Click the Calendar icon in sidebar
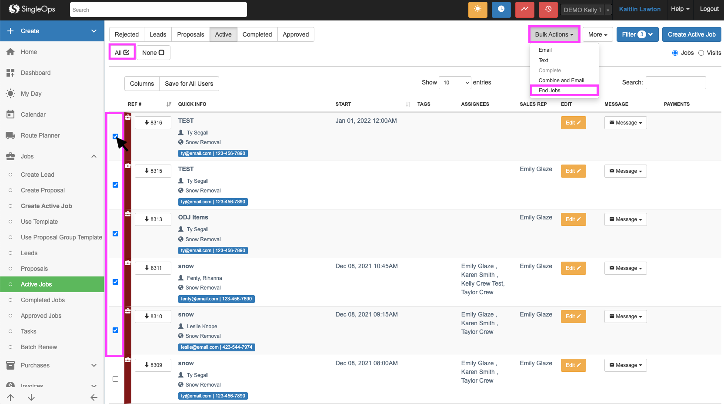The image size is (724, 404). pos(10,114)
